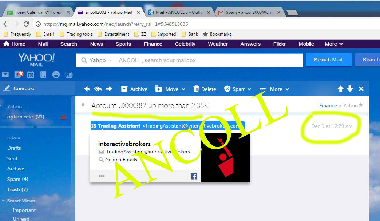Screen dimensions: 380x221
Task: Open the Sent folder
Action: [x=12, y=158]
